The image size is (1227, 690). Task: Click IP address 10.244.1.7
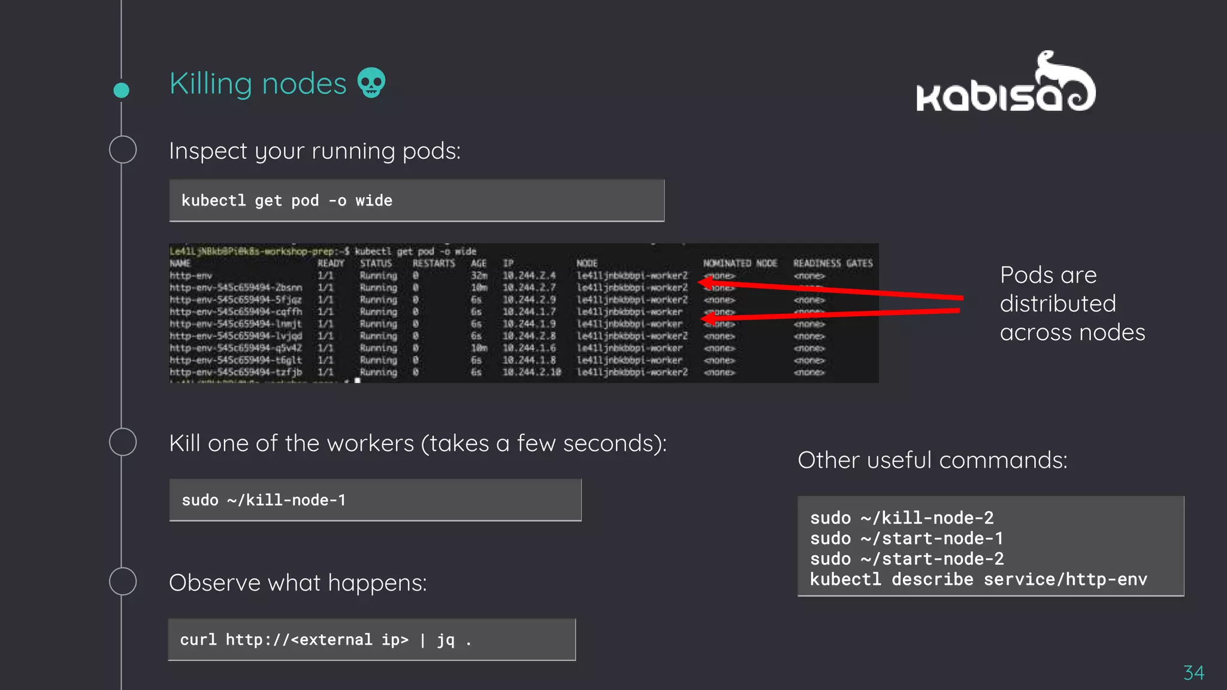529,311
